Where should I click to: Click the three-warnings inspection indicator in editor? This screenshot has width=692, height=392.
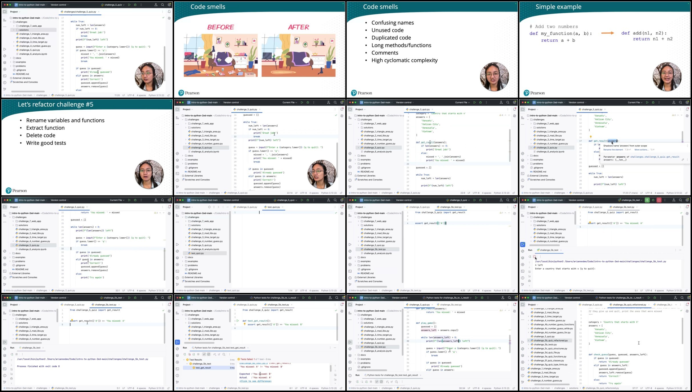[x=501, y=115]
